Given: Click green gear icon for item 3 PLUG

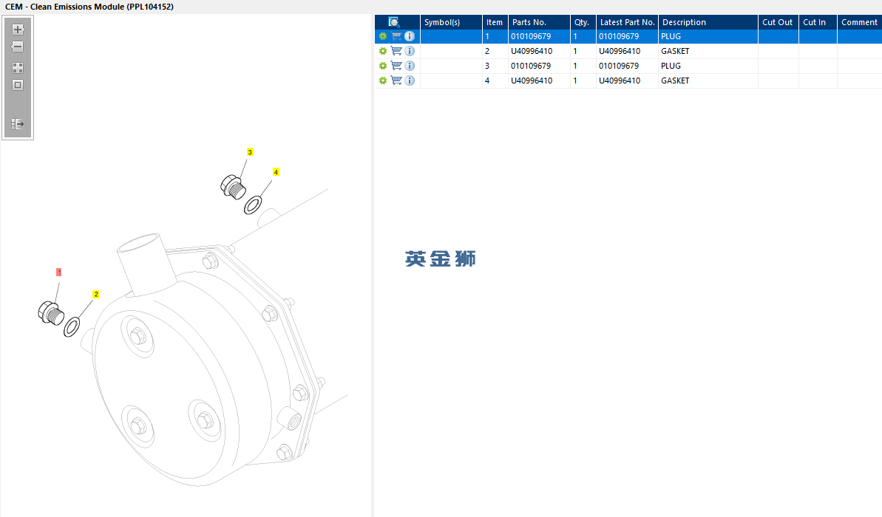Looking at the screenshot, I should tap(382, 66).
